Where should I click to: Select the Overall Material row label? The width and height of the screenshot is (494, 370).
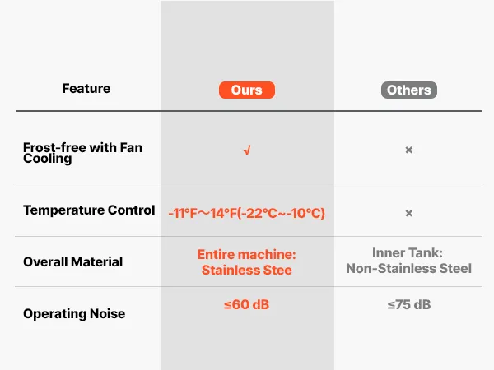(x=72, y=261)
